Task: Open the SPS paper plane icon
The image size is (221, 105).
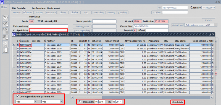Action: (x=5, y=44)
